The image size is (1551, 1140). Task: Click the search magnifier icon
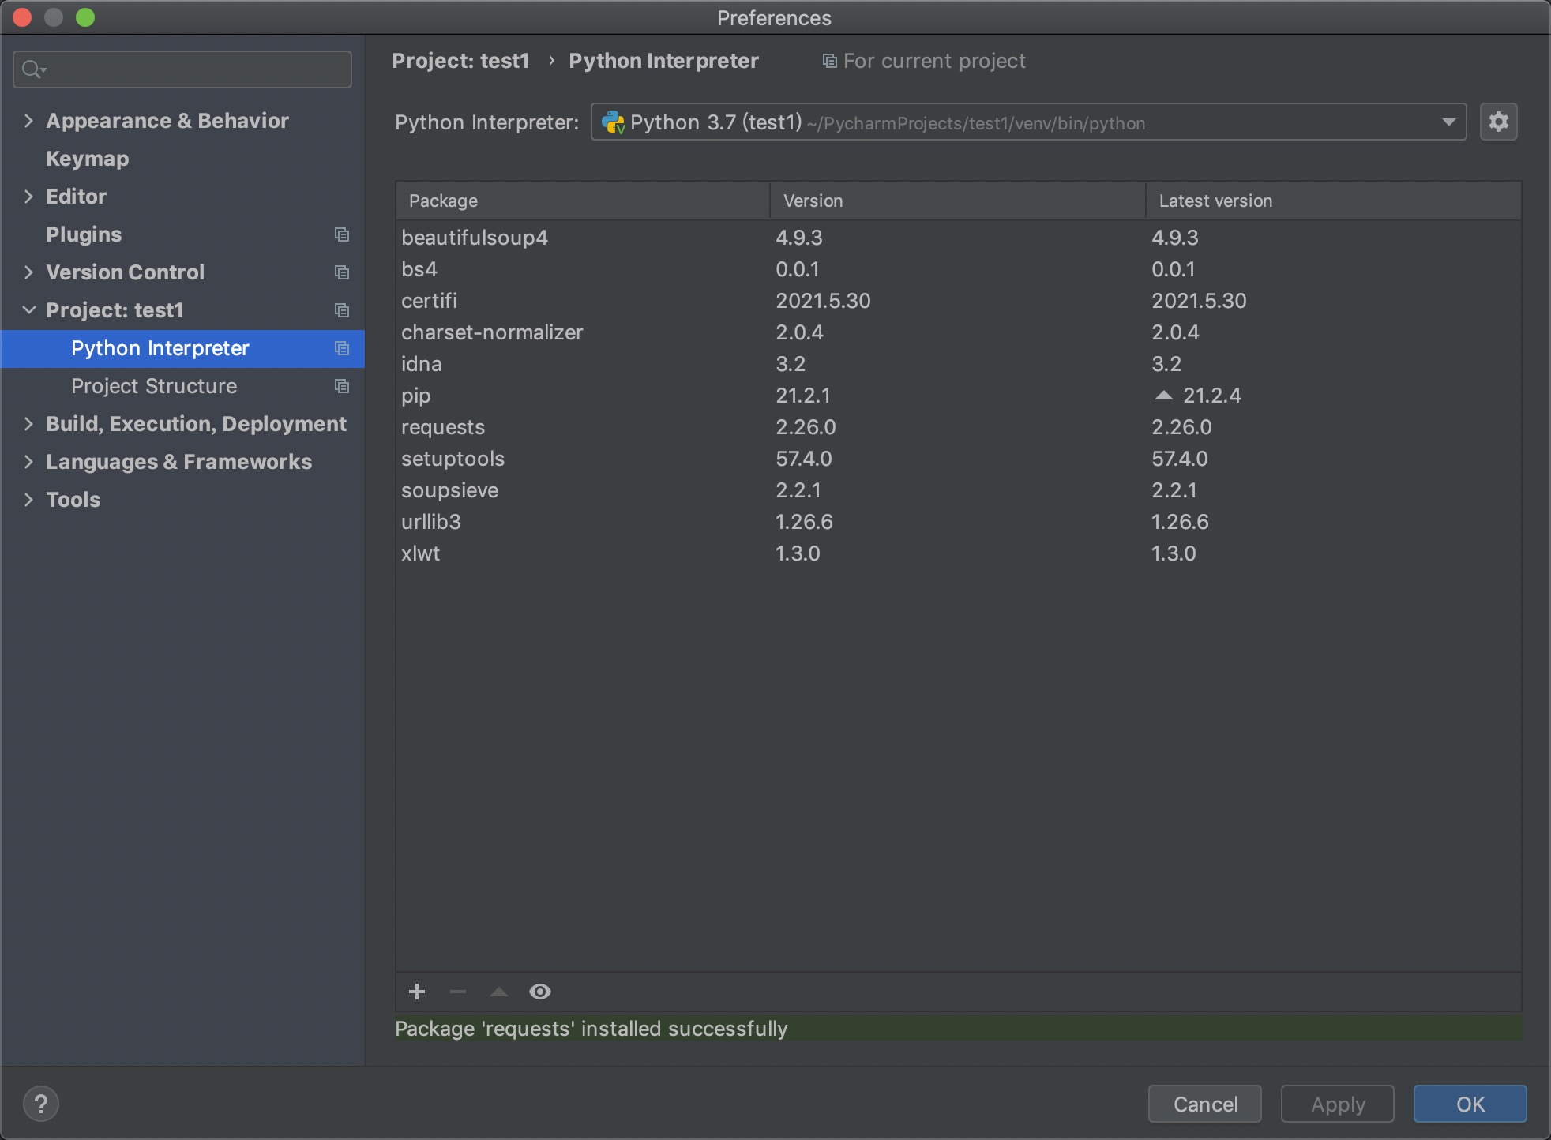click(x=33, y=69)
